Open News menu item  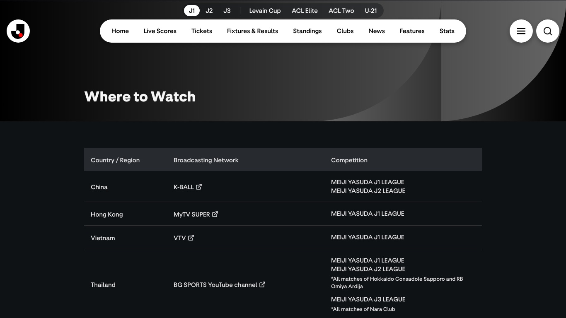pos(377,31)
